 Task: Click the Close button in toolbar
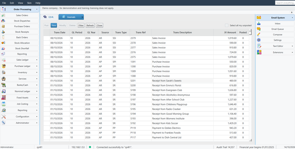tap(99, 25)
